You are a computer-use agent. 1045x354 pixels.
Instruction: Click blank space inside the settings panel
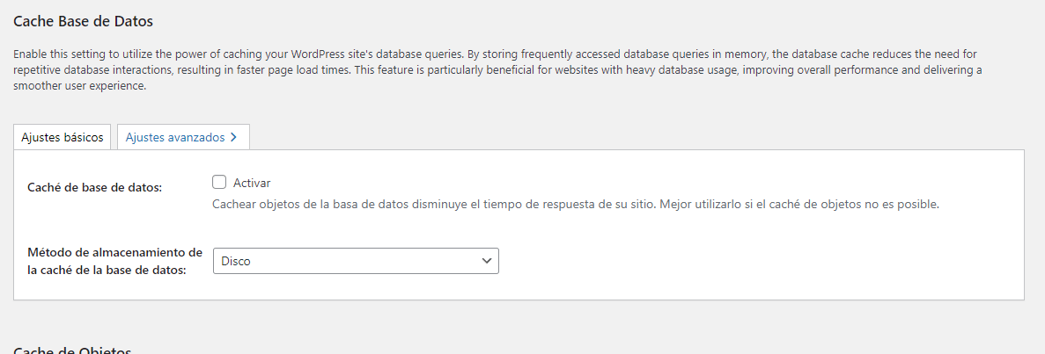[760, 261]
